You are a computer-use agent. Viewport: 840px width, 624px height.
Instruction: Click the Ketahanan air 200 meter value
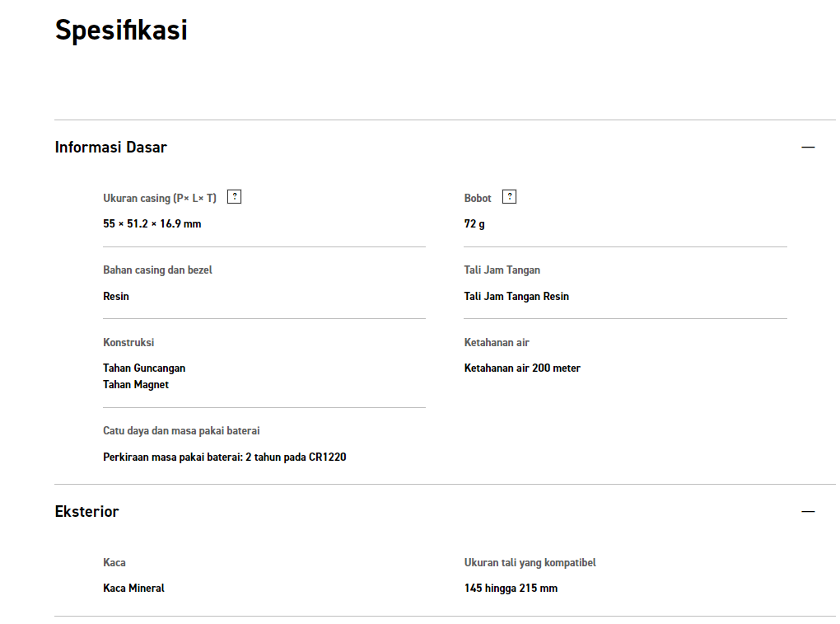pyautogui.click(x=522, y=368)
